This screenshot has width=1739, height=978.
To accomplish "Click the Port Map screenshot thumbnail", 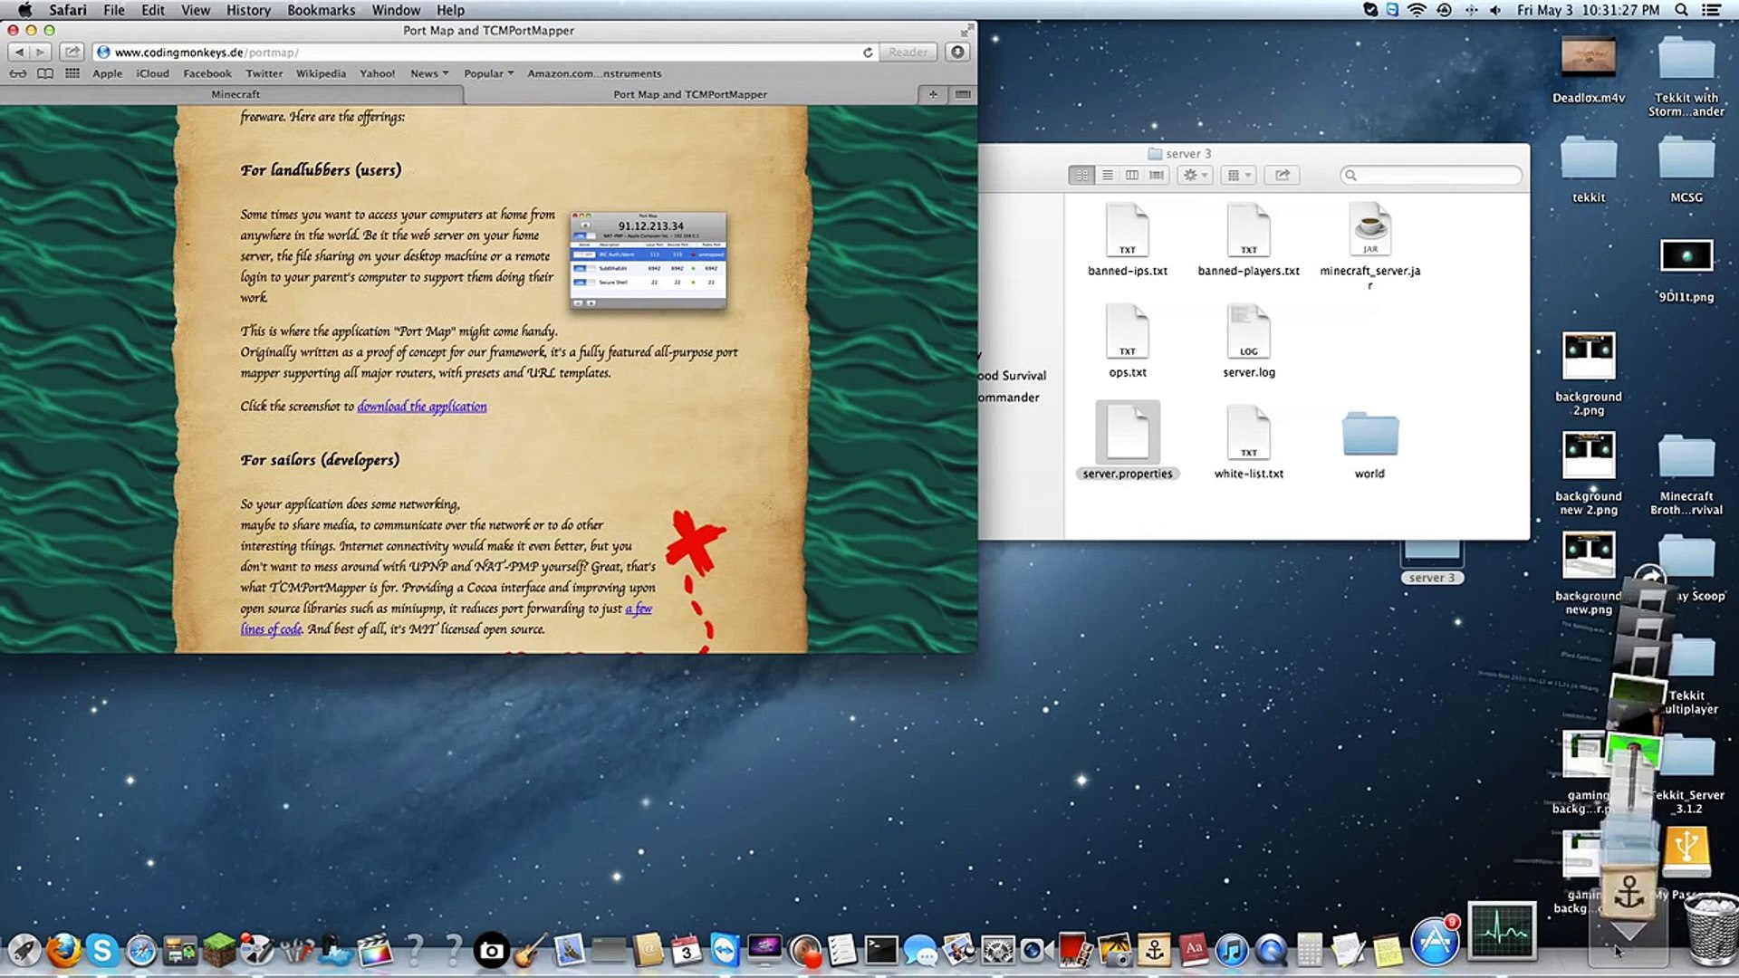I will click(648, 261).
